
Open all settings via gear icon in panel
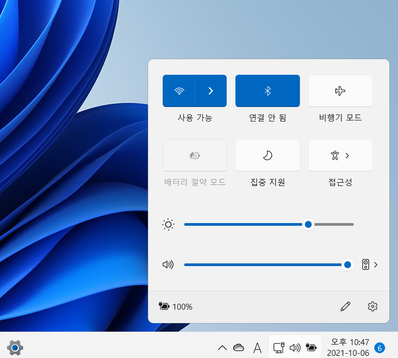372,306
